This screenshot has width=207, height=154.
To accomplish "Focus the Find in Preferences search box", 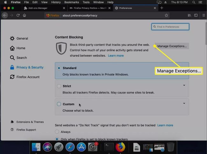I will coord(170,27).
